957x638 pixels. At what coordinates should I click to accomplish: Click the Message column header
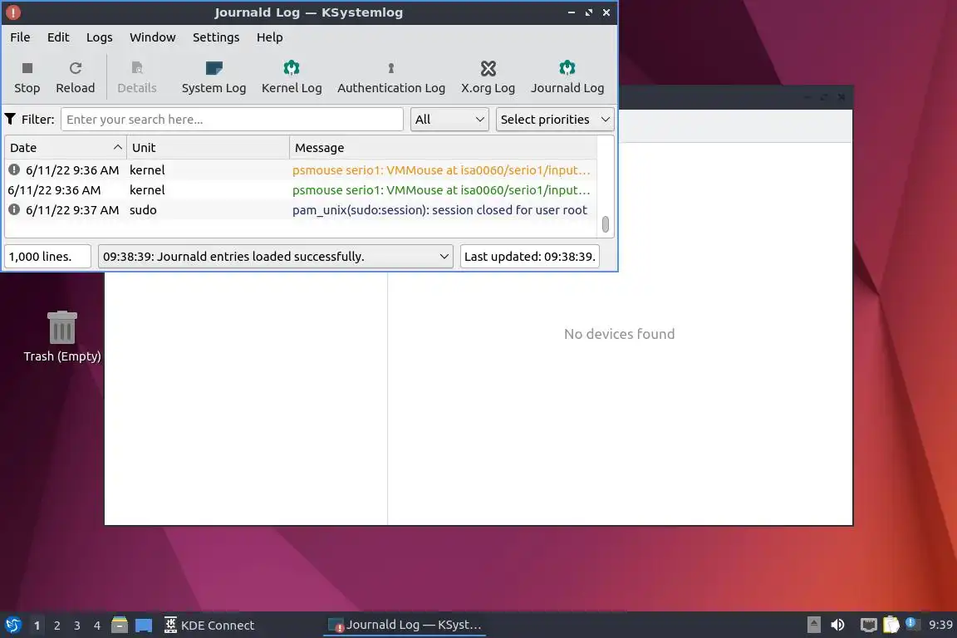click(443, 148)
